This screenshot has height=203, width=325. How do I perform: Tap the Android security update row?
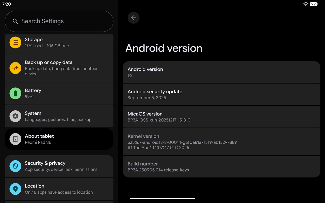click(221, 94)
